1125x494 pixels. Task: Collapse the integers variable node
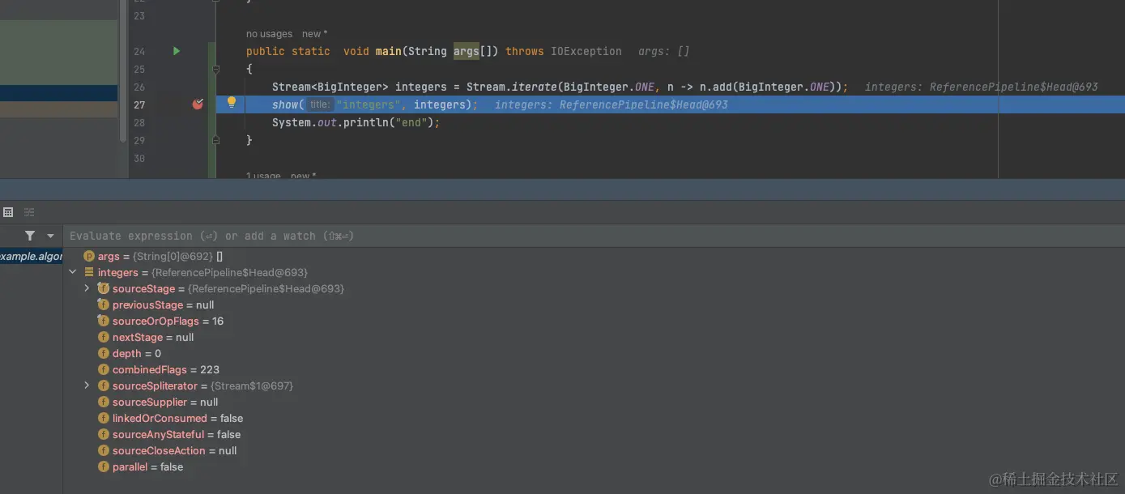[73, 272]
